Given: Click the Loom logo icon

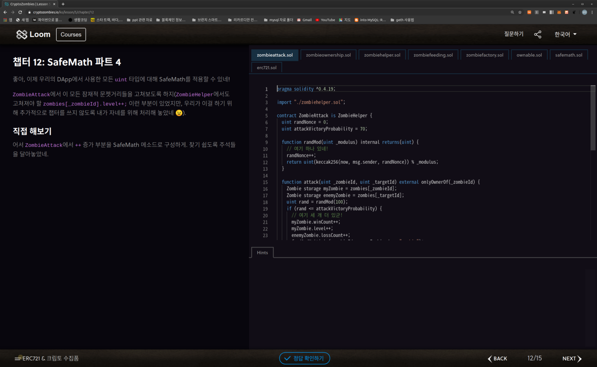Looking at the screenshot, I should click(x=21, y=34).
